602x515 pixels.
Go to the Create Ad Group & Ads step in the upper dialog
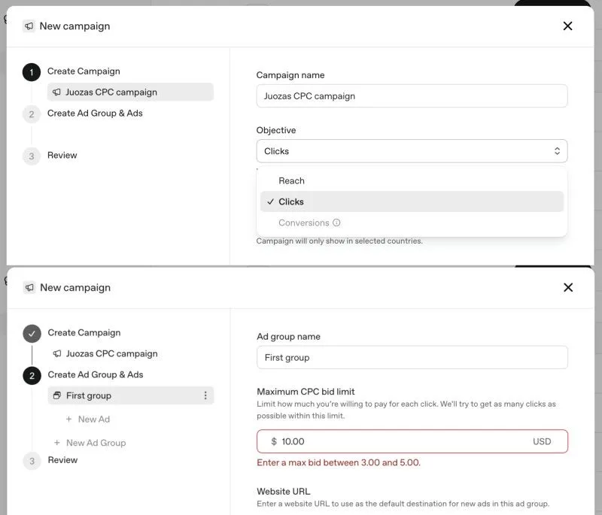coord(95,113)
